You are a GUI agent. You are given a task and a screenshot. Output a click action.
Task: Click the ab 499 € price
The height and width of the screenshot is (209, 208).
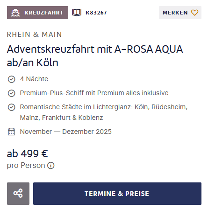coord(28,153)
